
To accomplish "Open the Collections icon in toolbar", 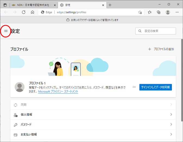I will pyautogui.click(x=159, y=12).
